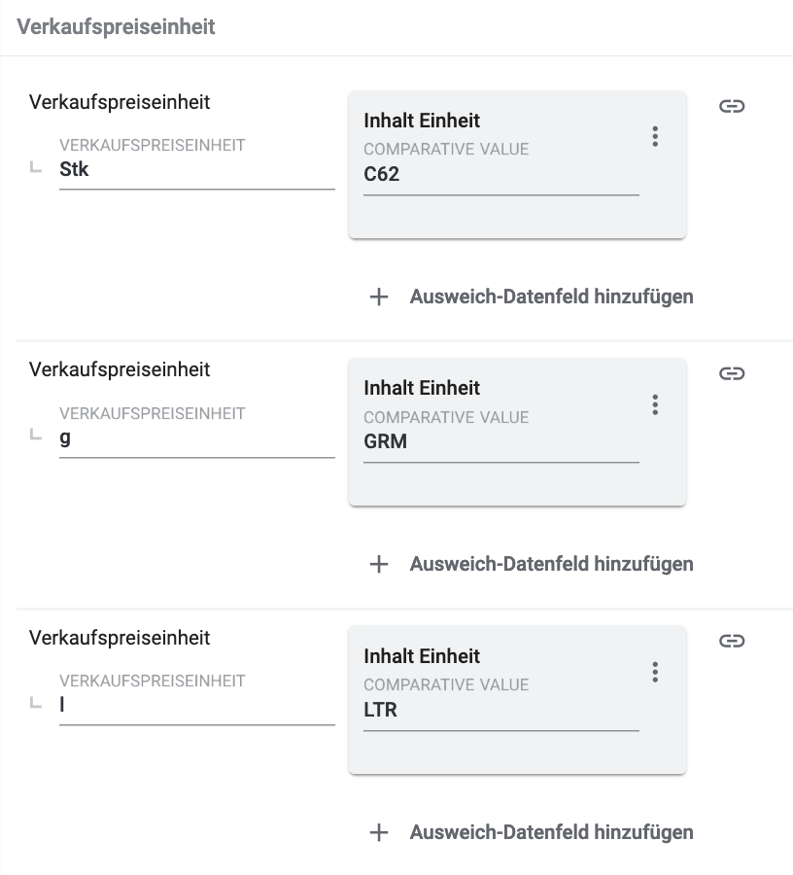Add Ausweich-Datenfeld for the l entry
Viewport: 793px width, 875px height.
(x=551, y=832)
